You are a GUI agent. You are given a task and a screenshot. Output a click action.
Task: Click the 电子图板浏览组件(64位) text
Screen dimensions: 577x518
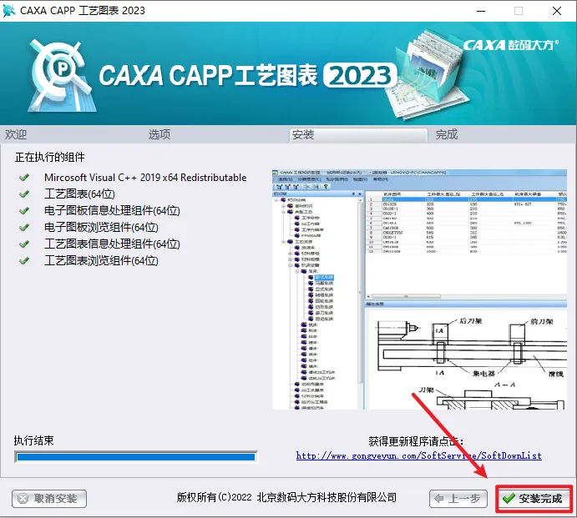click(x=101, y=228)
